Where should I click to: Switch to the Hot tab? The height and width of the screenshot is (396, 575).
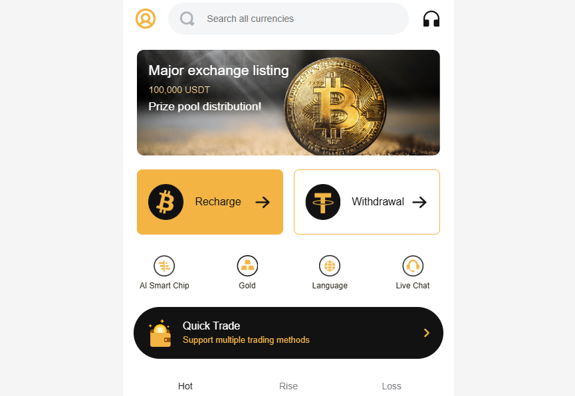click(185, 386)
